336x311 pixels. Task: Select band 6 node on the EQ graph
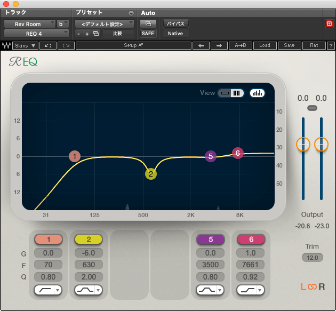238,153
